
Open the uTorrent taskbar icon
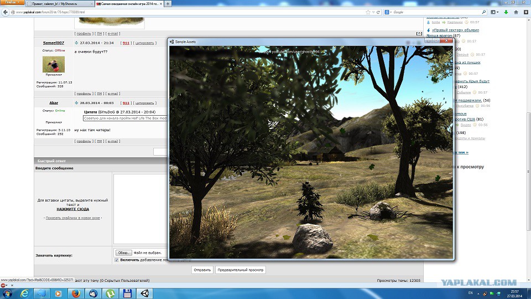tap(111, 293)
